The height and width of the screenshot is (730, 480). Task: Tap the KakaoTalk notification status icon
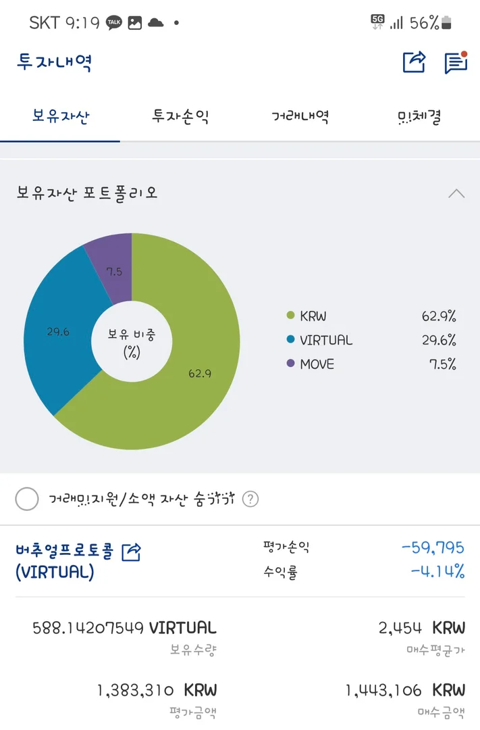click(115, 23)
